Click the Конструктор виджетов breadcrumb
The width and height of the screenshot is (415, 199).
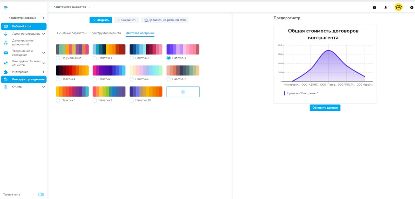(x=70, y=7)
